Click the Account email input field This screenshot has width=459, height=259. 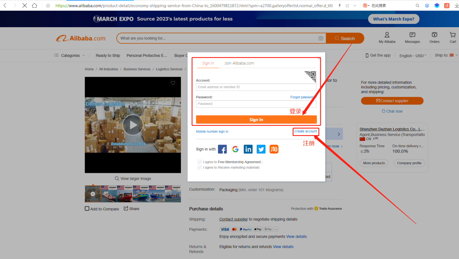click(x=256, y=87)
